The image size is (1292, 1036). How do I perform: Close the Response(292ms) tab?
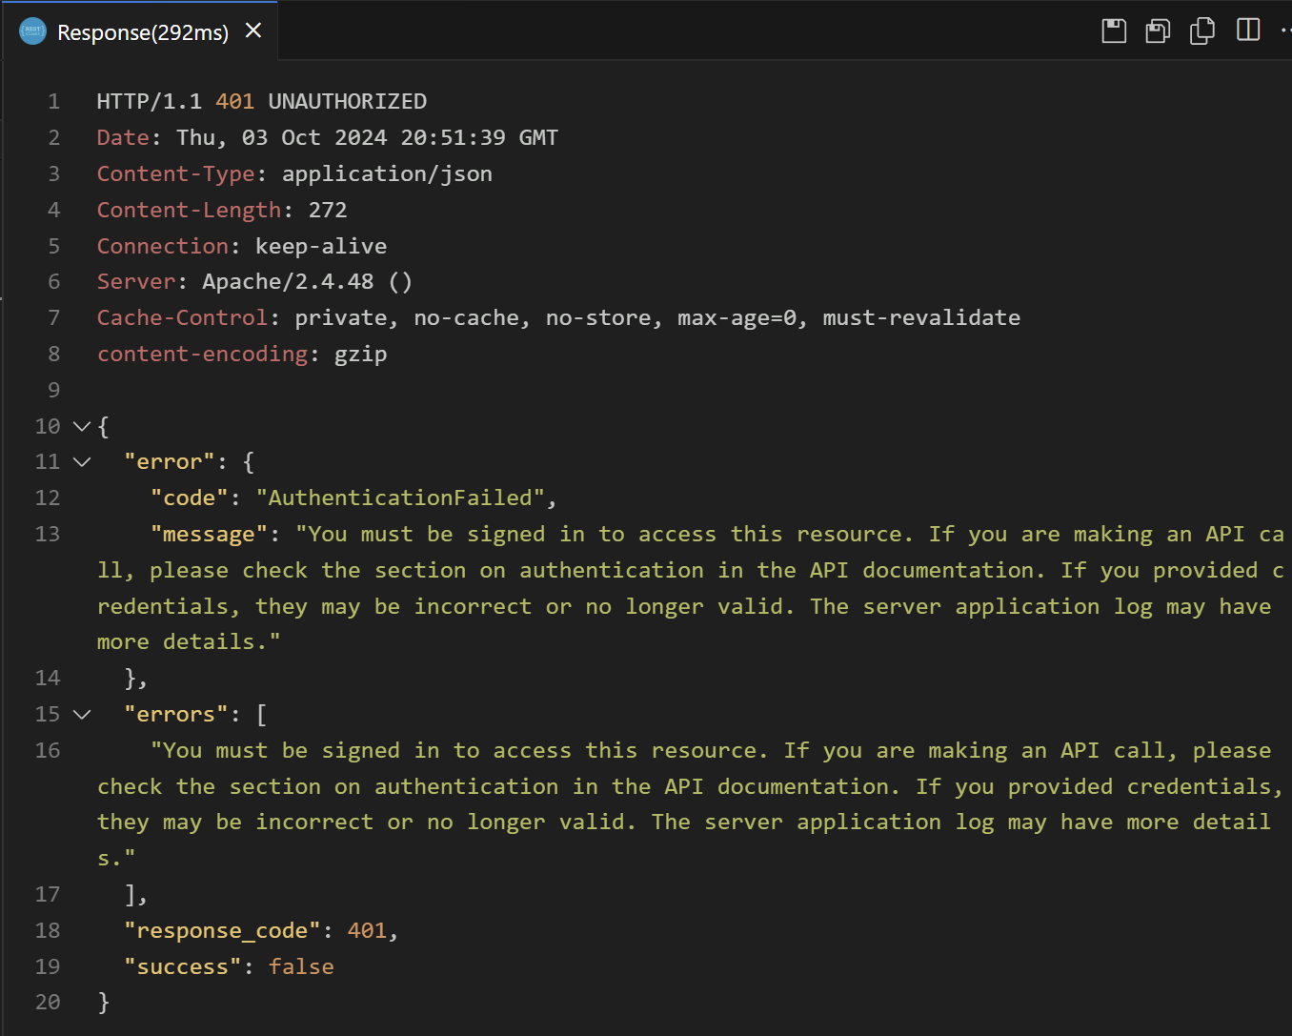pyautogui.click(x=253, y=30)
